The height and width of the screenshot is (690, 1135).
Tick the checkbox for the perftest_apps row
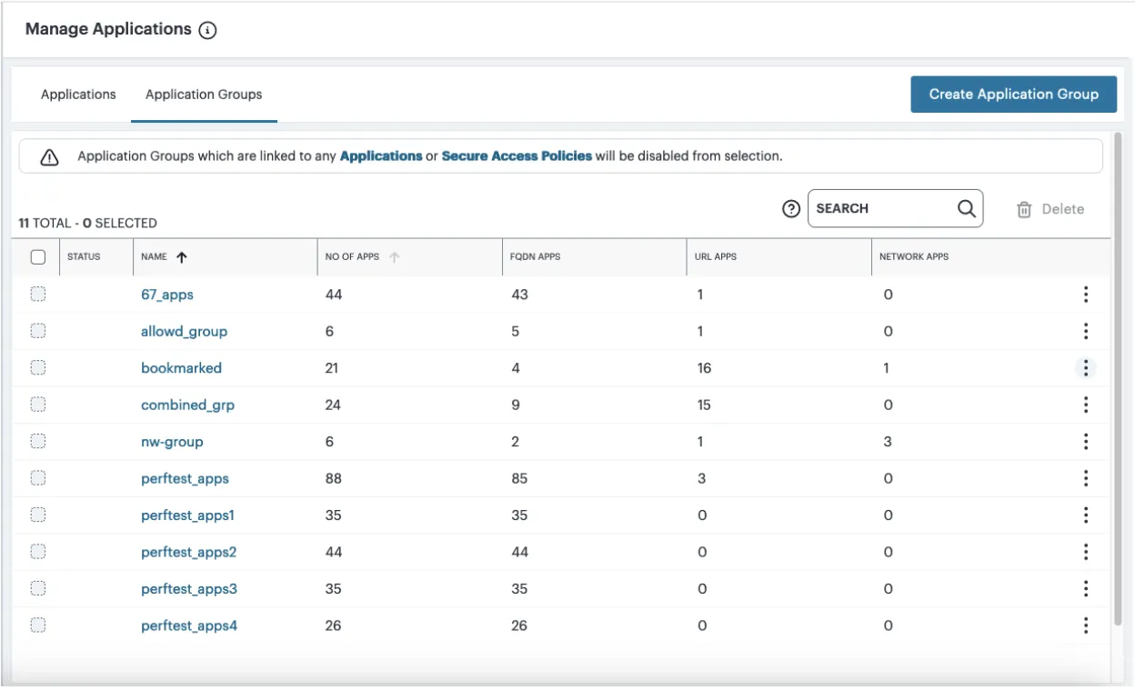[38, 478]
